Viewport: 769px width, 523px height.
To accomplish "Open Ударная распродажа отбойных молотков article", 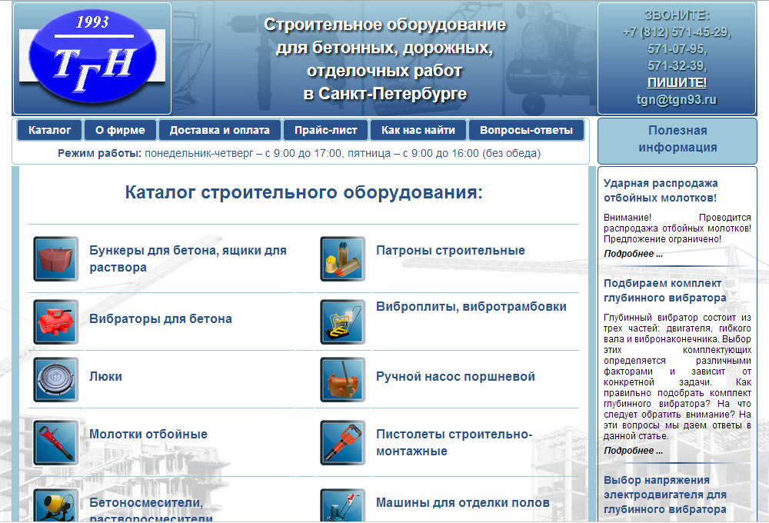I will [661, 191].
